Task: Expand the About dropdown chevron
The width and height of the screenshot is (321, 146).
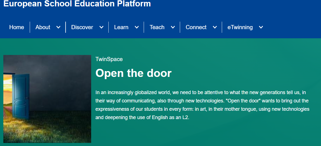Action: click(58, 27)
